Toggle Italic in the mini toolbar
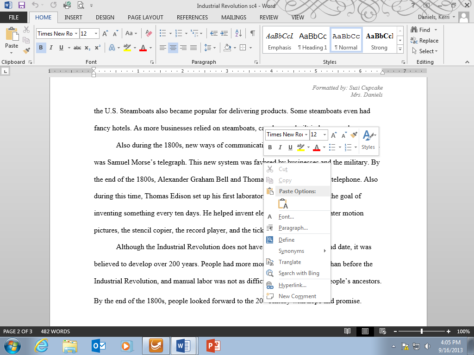 click(x=280, y=147)
